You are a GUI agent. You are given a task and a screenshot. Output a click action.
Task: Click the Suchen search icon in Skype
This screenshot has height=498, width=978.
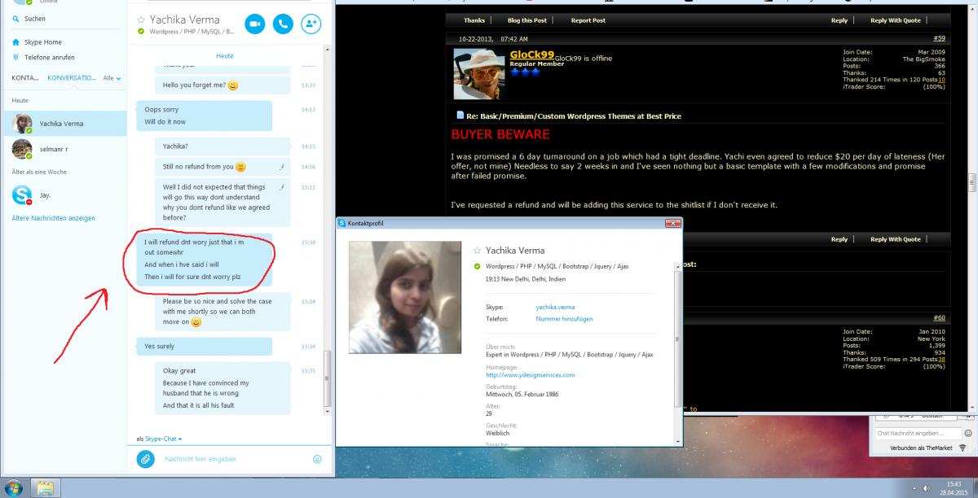tap(16, 19)
